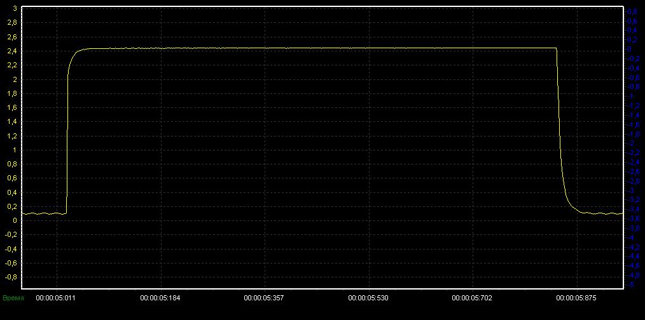Select the 00:00:05:875 time marker
Screen dimensions: 645x320
576,297
